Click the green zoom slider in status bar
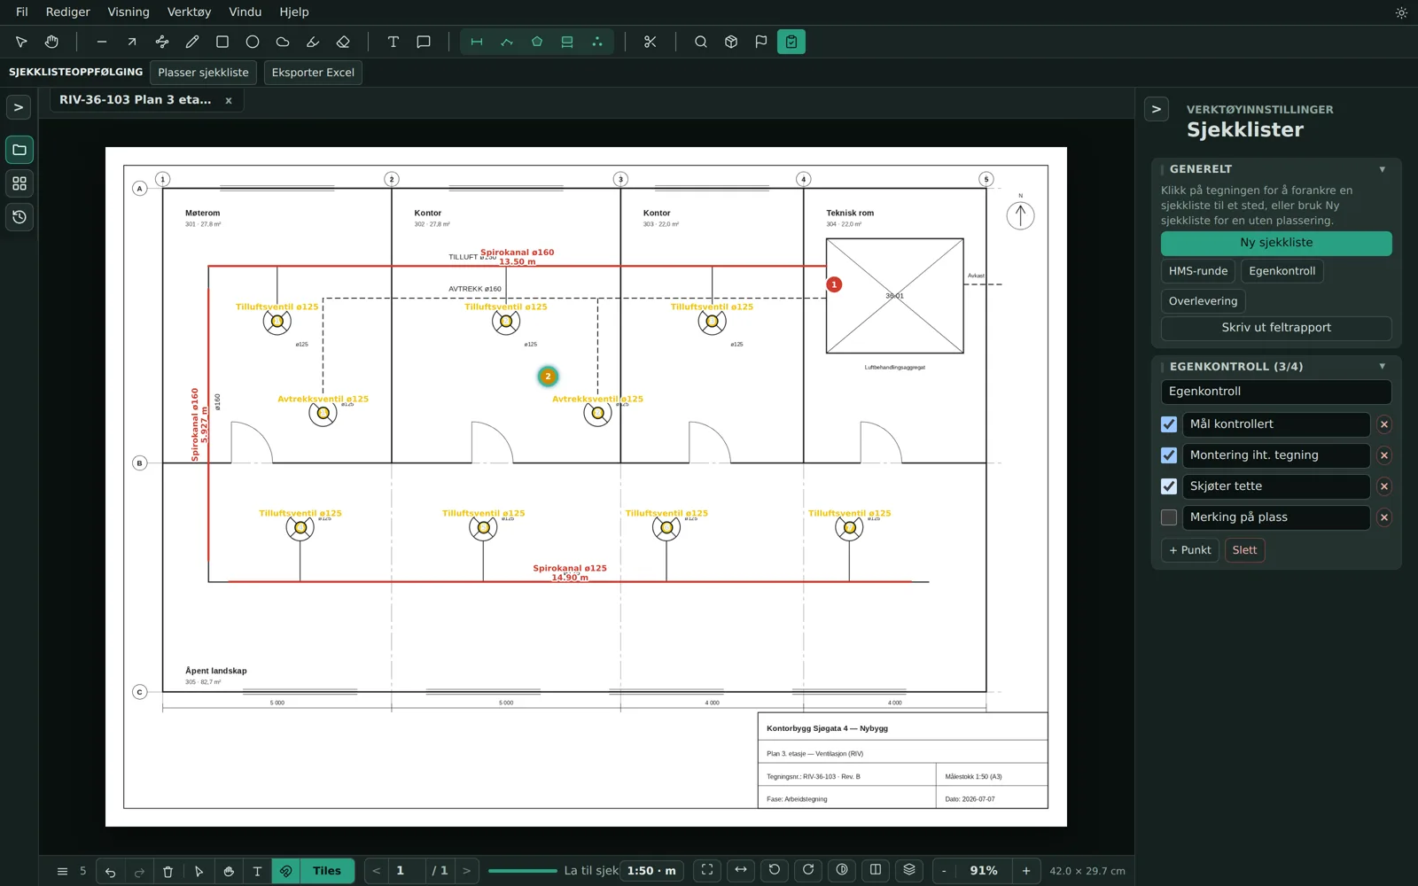 [523, 871]
